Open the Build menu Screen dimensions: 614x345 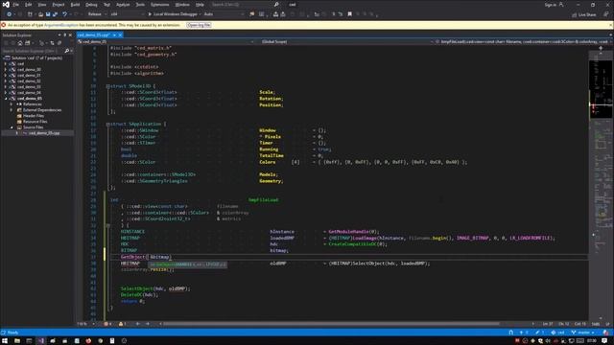point(75,5)
